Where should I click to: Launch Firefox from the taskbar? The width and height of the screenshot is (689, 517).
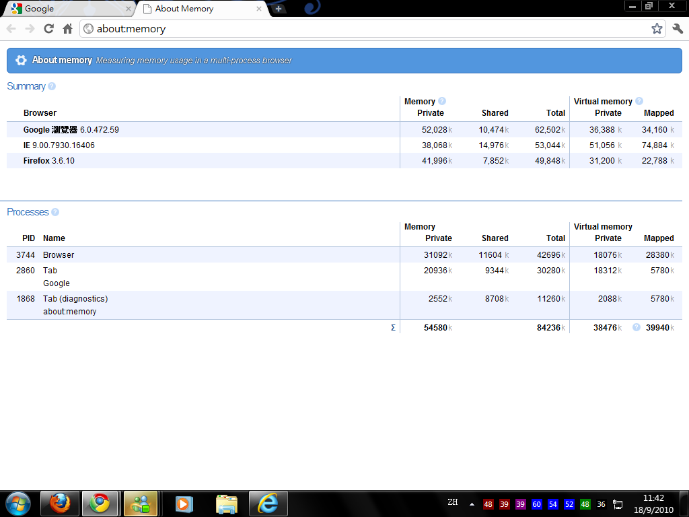60,504
